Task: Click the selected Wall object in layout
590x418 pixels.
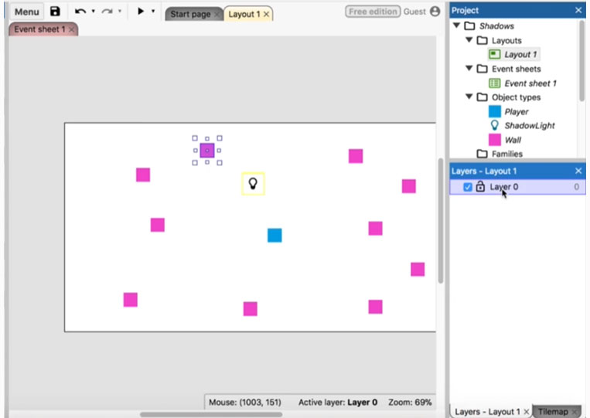Action: pos(207,151)
